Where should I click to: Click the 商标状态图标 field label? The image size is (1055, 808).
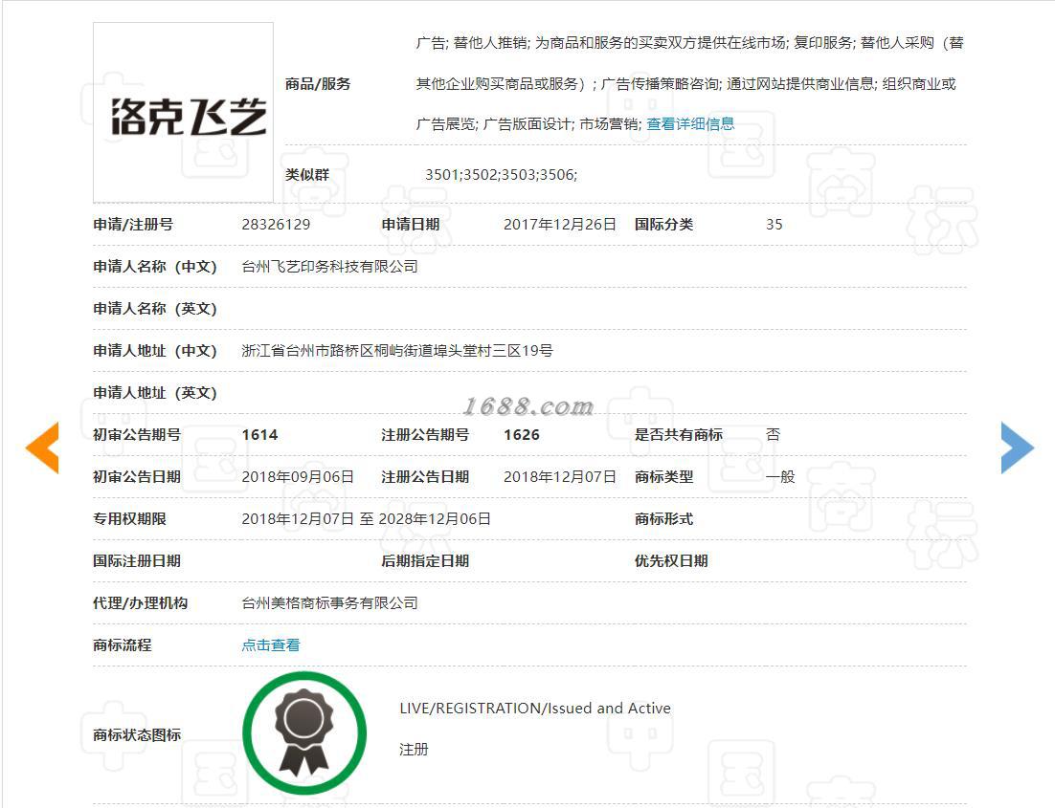pyautogui.click(x=137, y=735)
